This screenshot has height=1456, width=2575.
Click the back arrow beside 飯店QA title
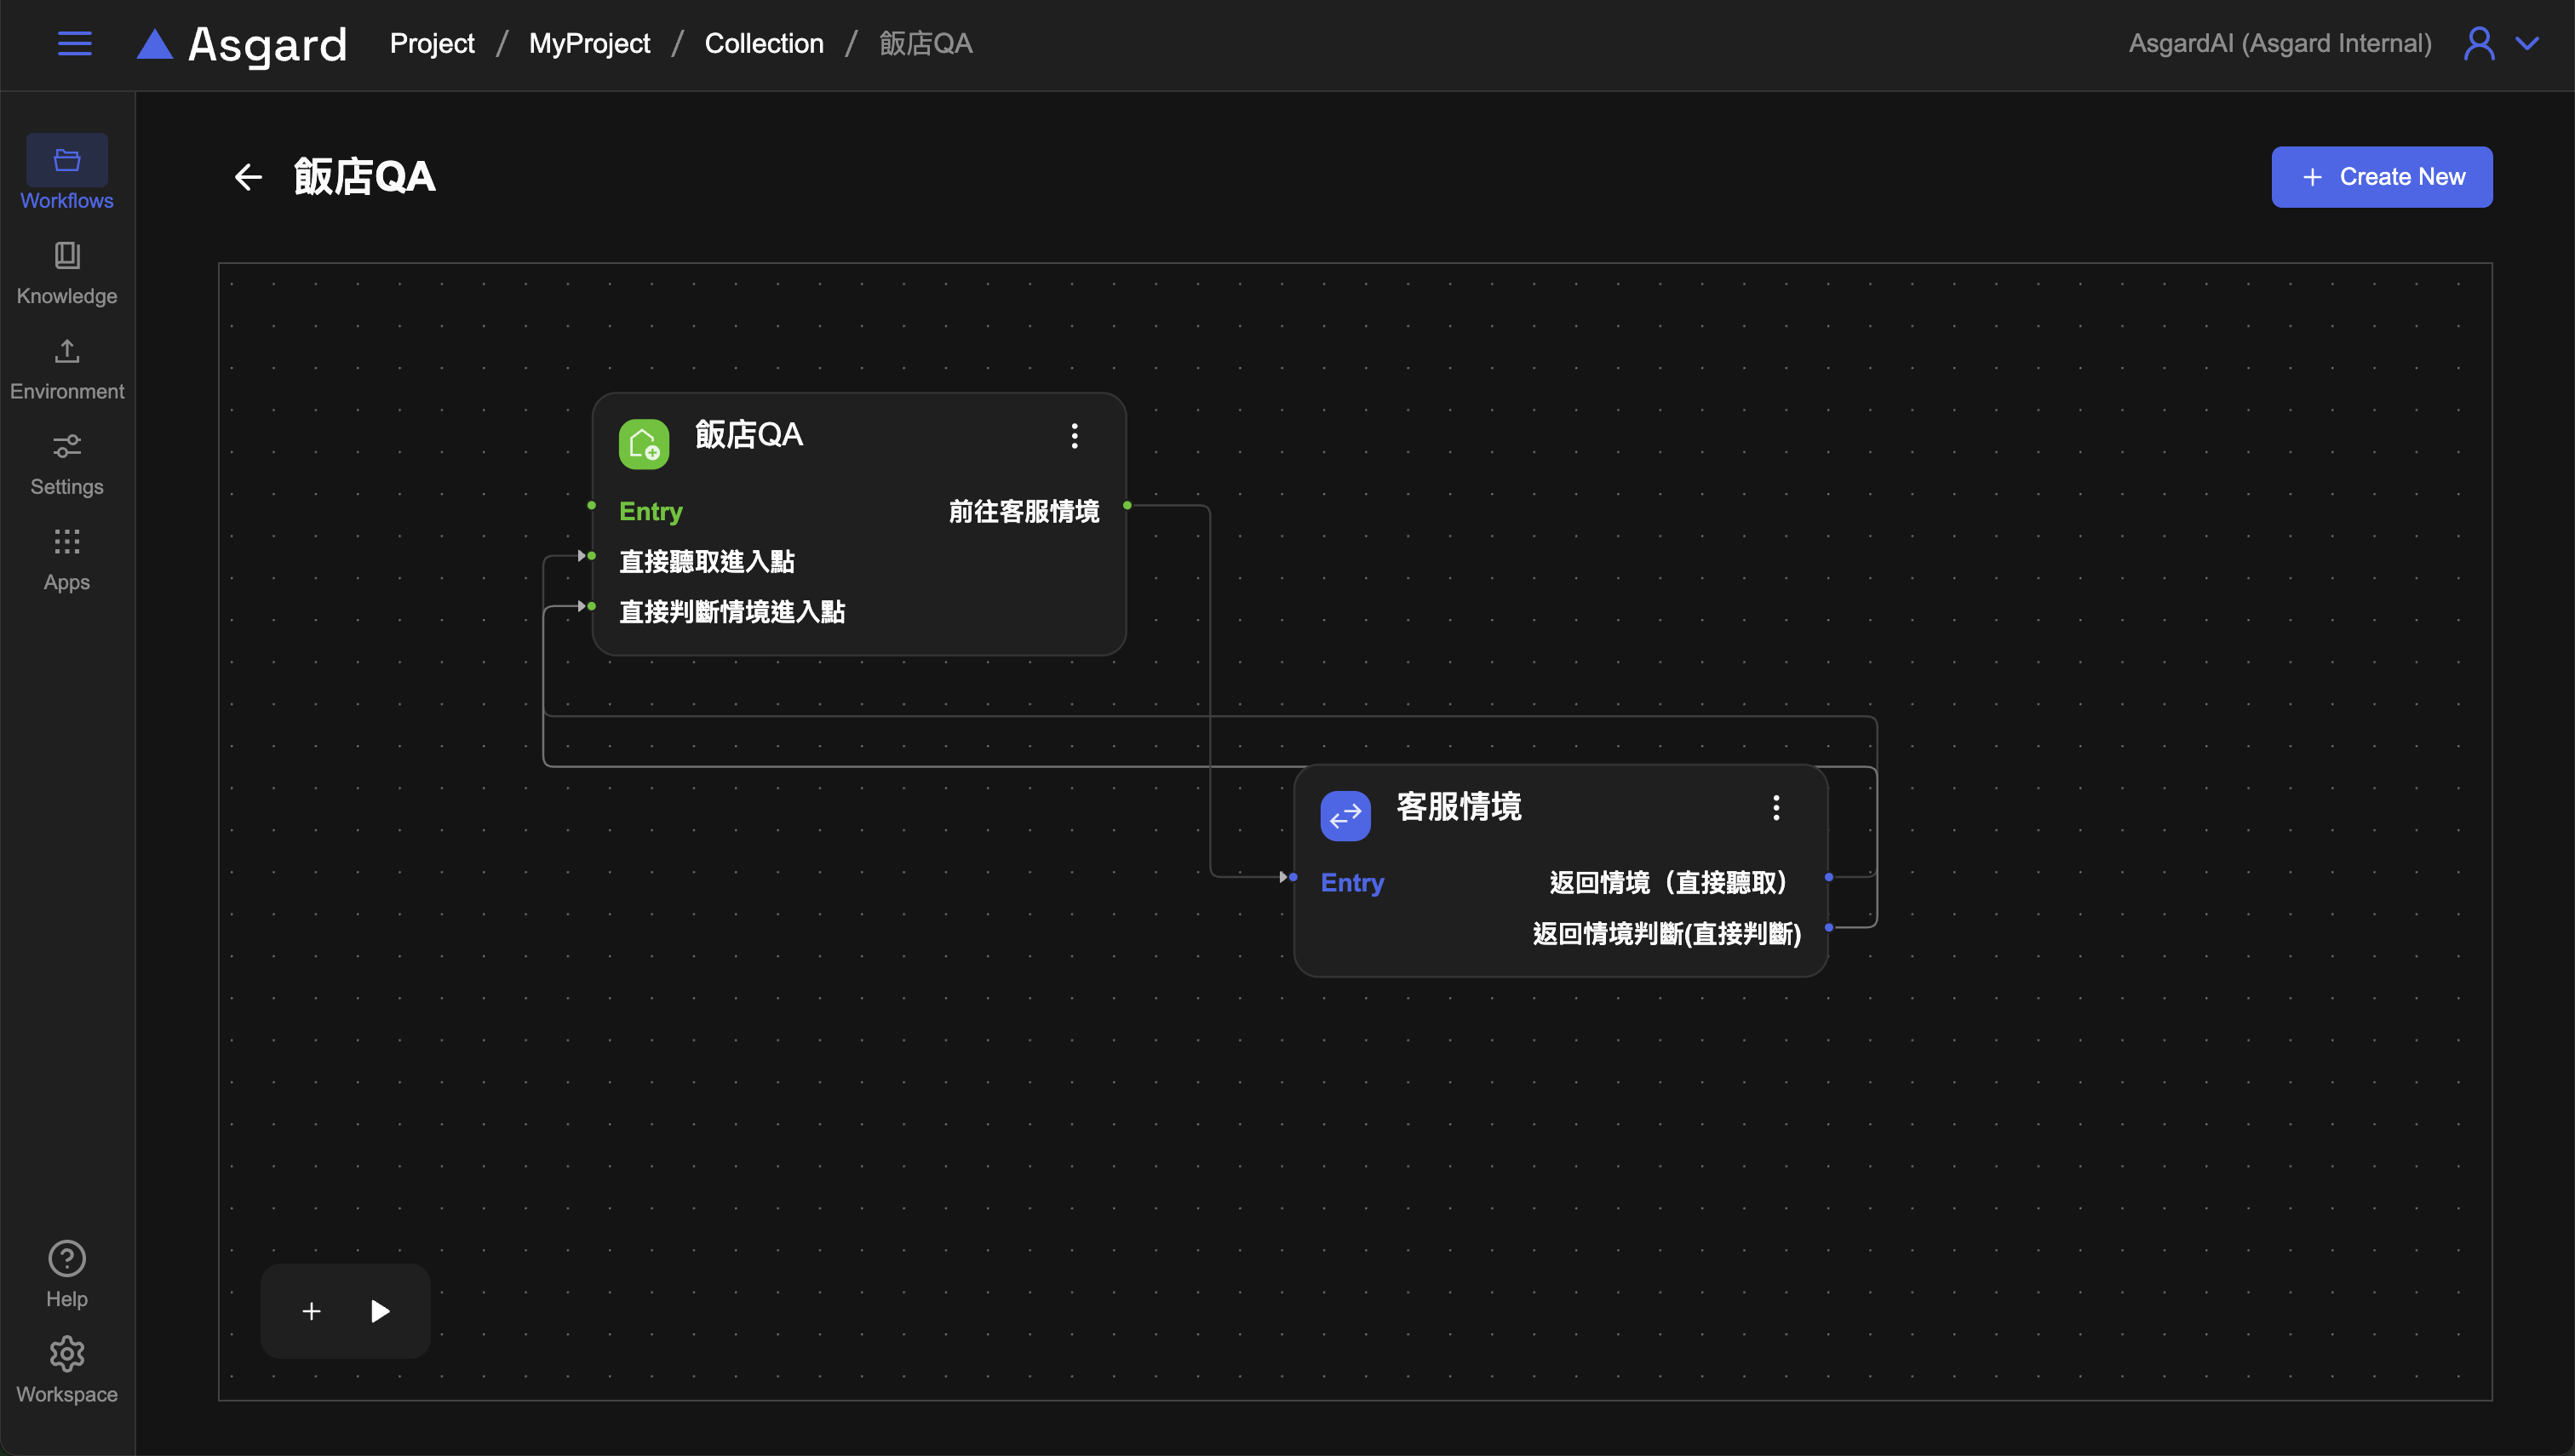coord(248,177)
